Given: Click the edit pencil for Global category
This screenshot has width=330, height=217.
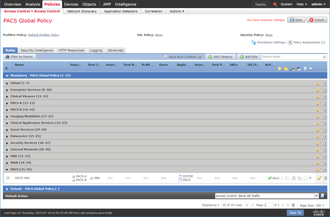Looking at the screenshot, I should coord(318,83).
